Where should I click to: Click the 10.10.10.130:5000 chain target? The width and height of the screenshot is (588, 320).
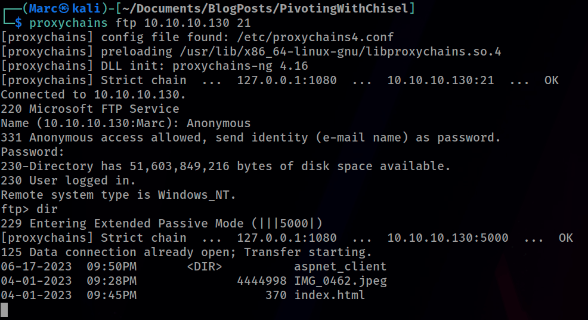tap(448, 238)
